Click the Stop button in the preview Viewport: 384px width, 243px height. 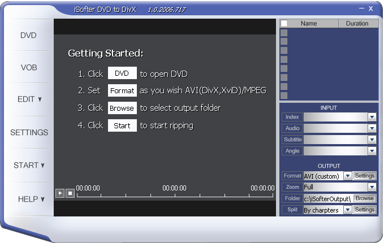[70, 193]
